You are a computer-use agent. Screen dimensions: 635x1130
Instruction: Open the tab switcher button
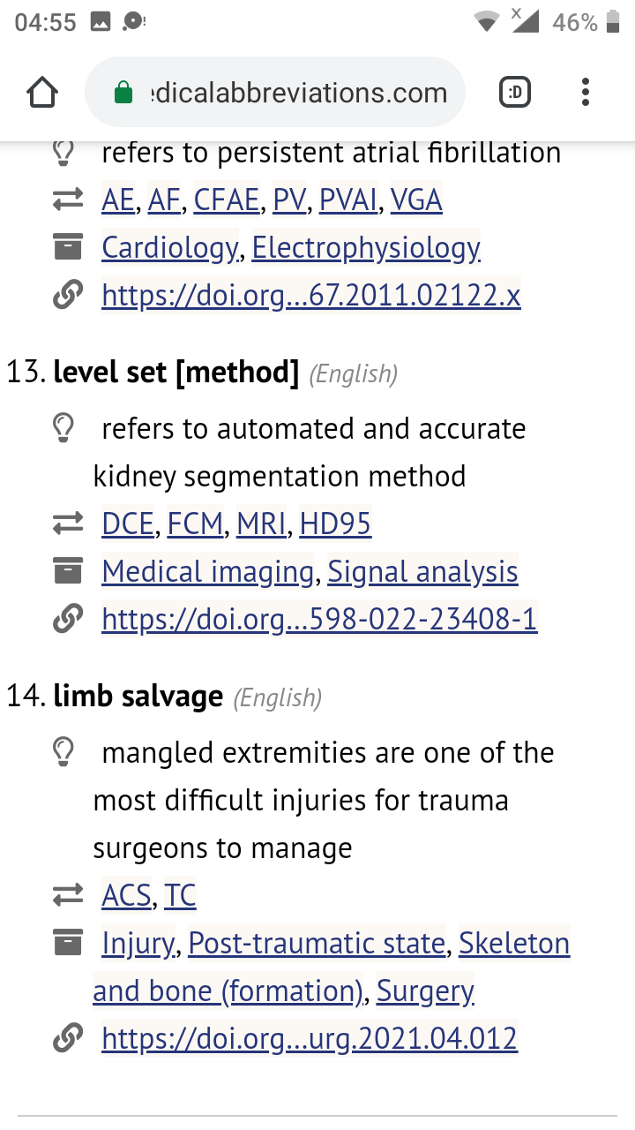click(x=515, y=92)
